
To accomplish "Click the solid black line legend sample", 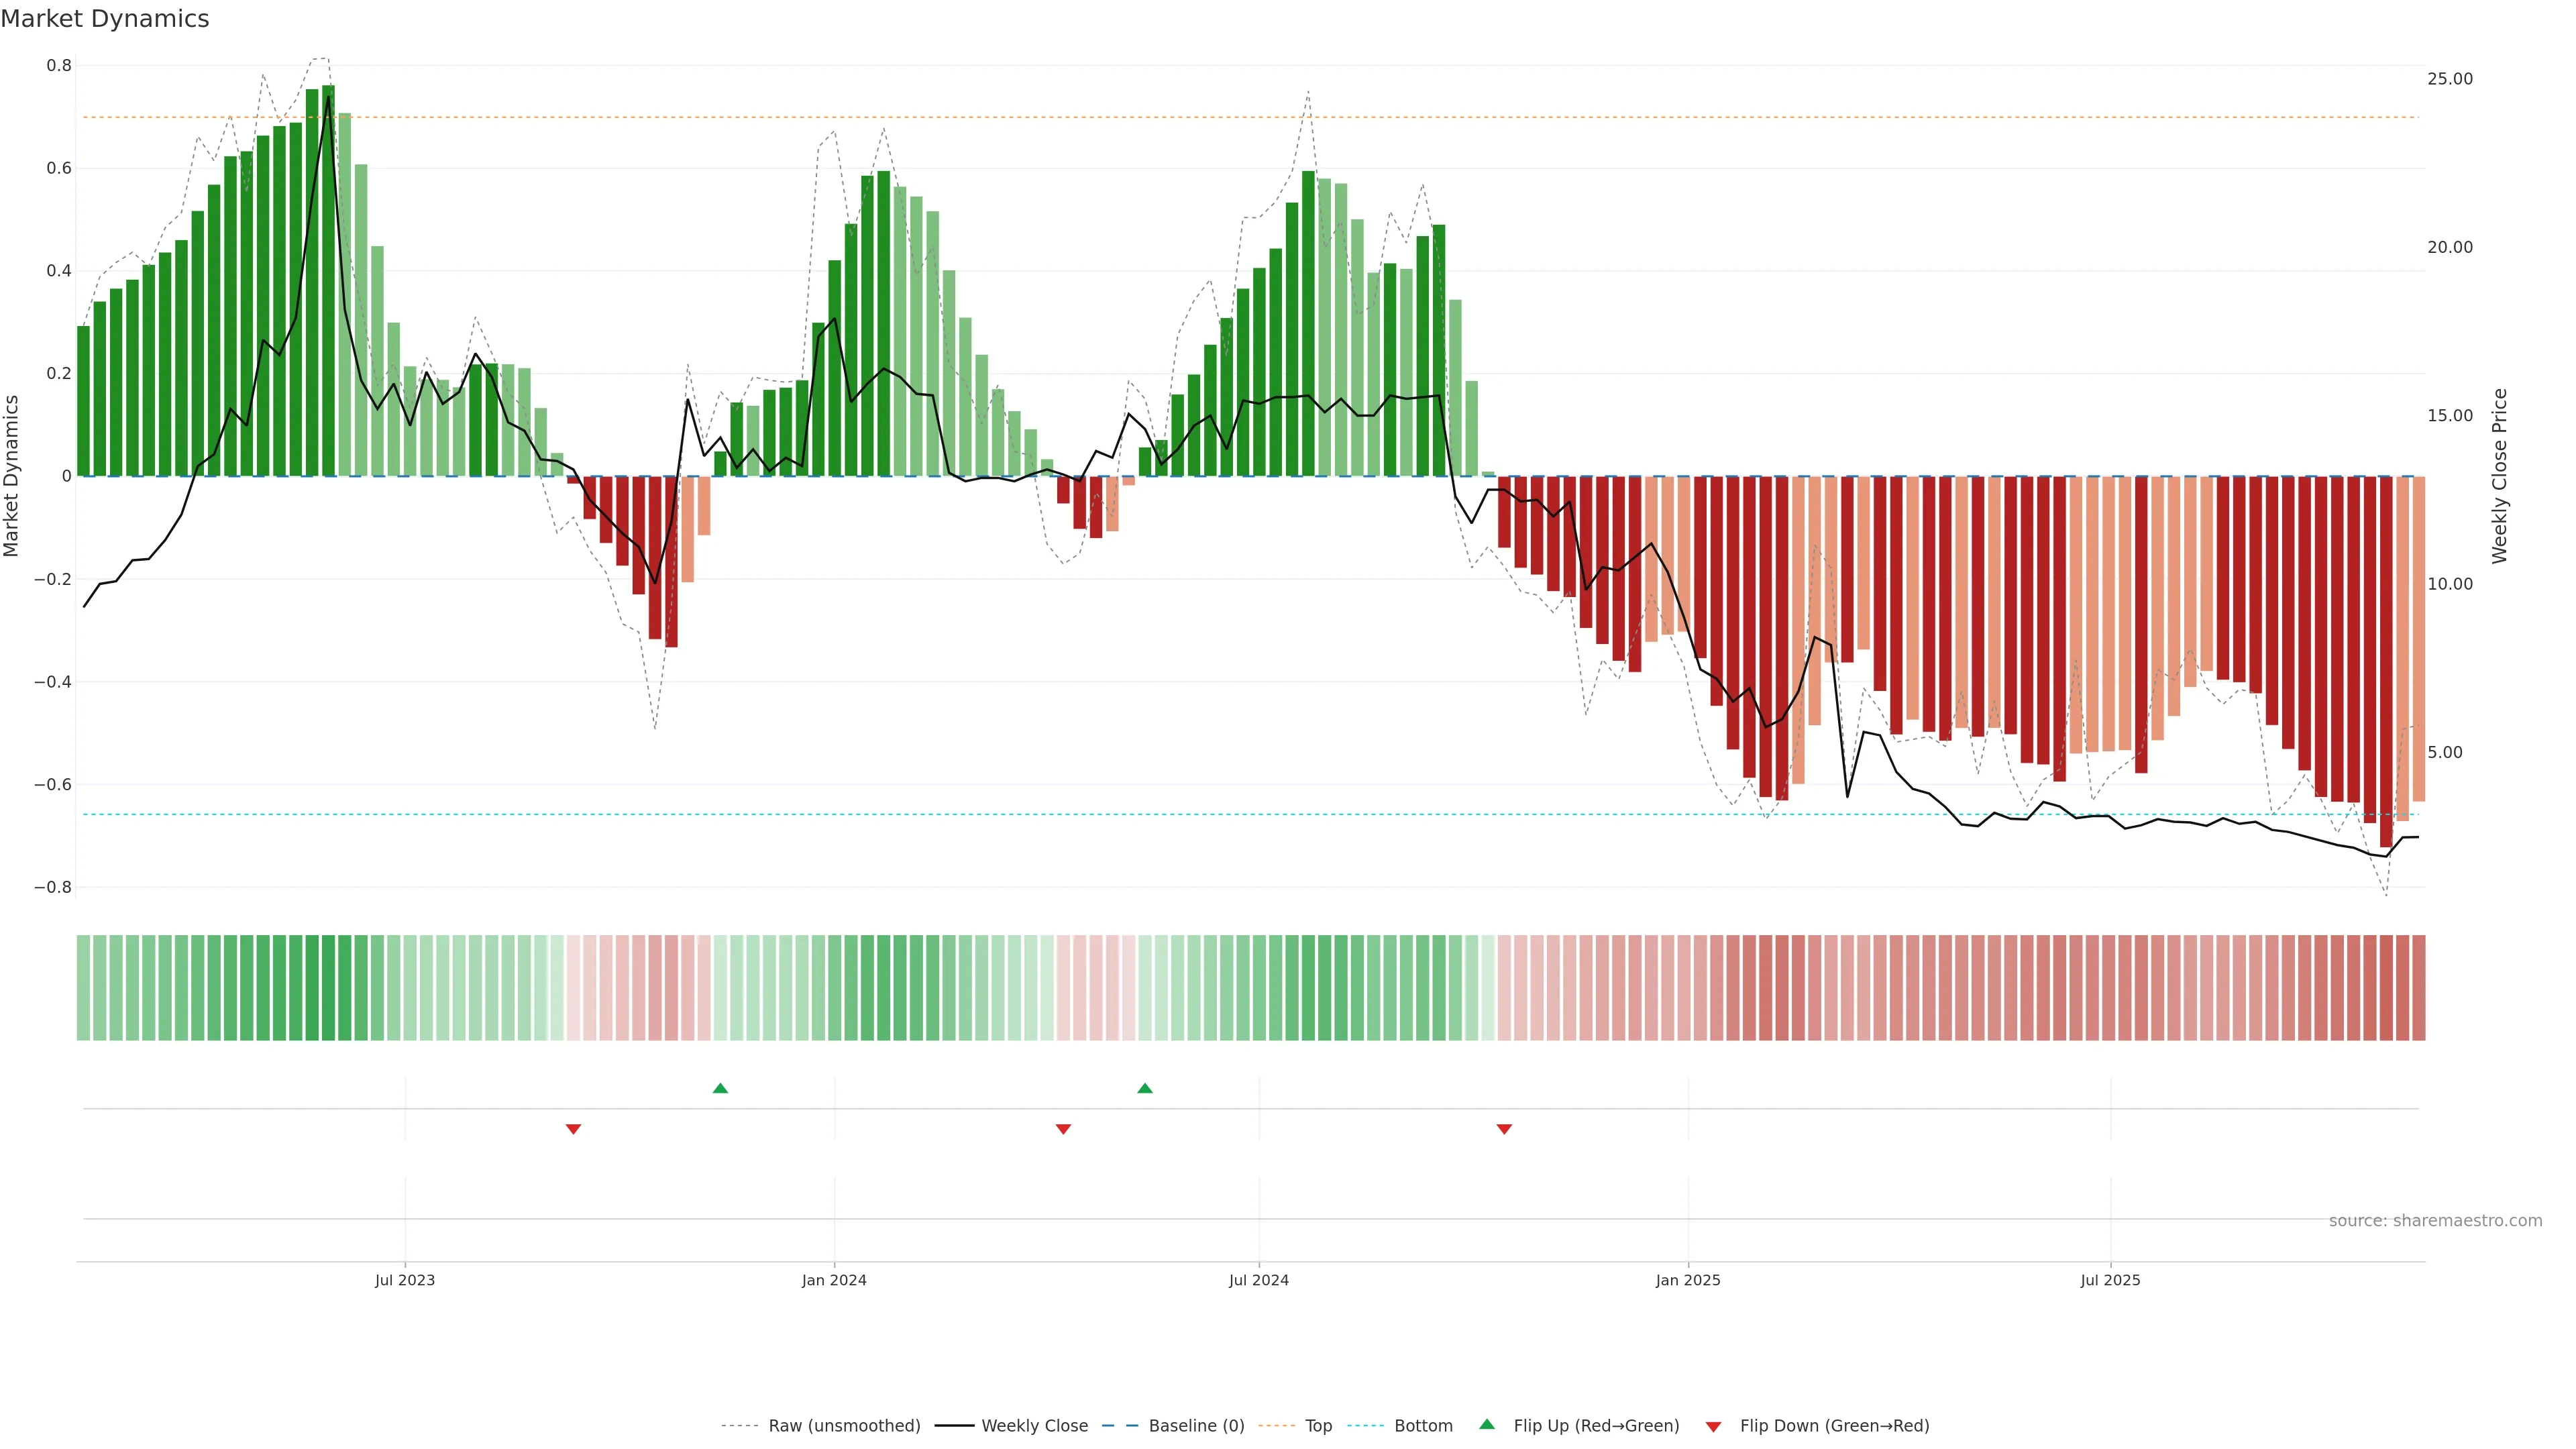I will [954, 1426].
